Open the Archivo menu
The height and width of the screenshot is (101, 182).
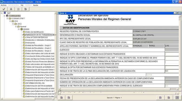(4, 5)
